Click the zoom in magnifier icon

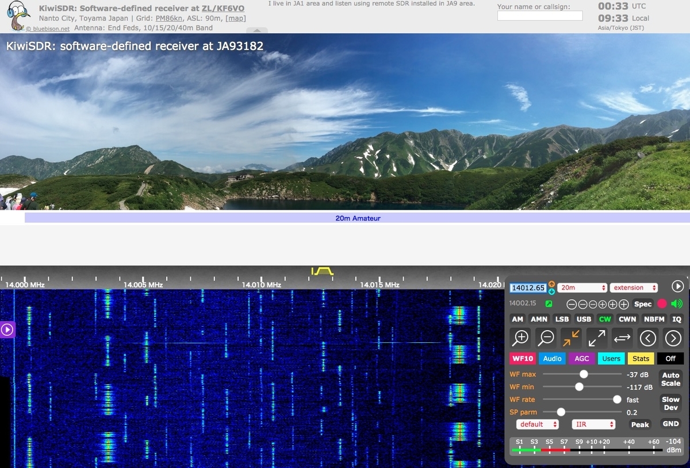pyautogui.click(x=521, y=338)
